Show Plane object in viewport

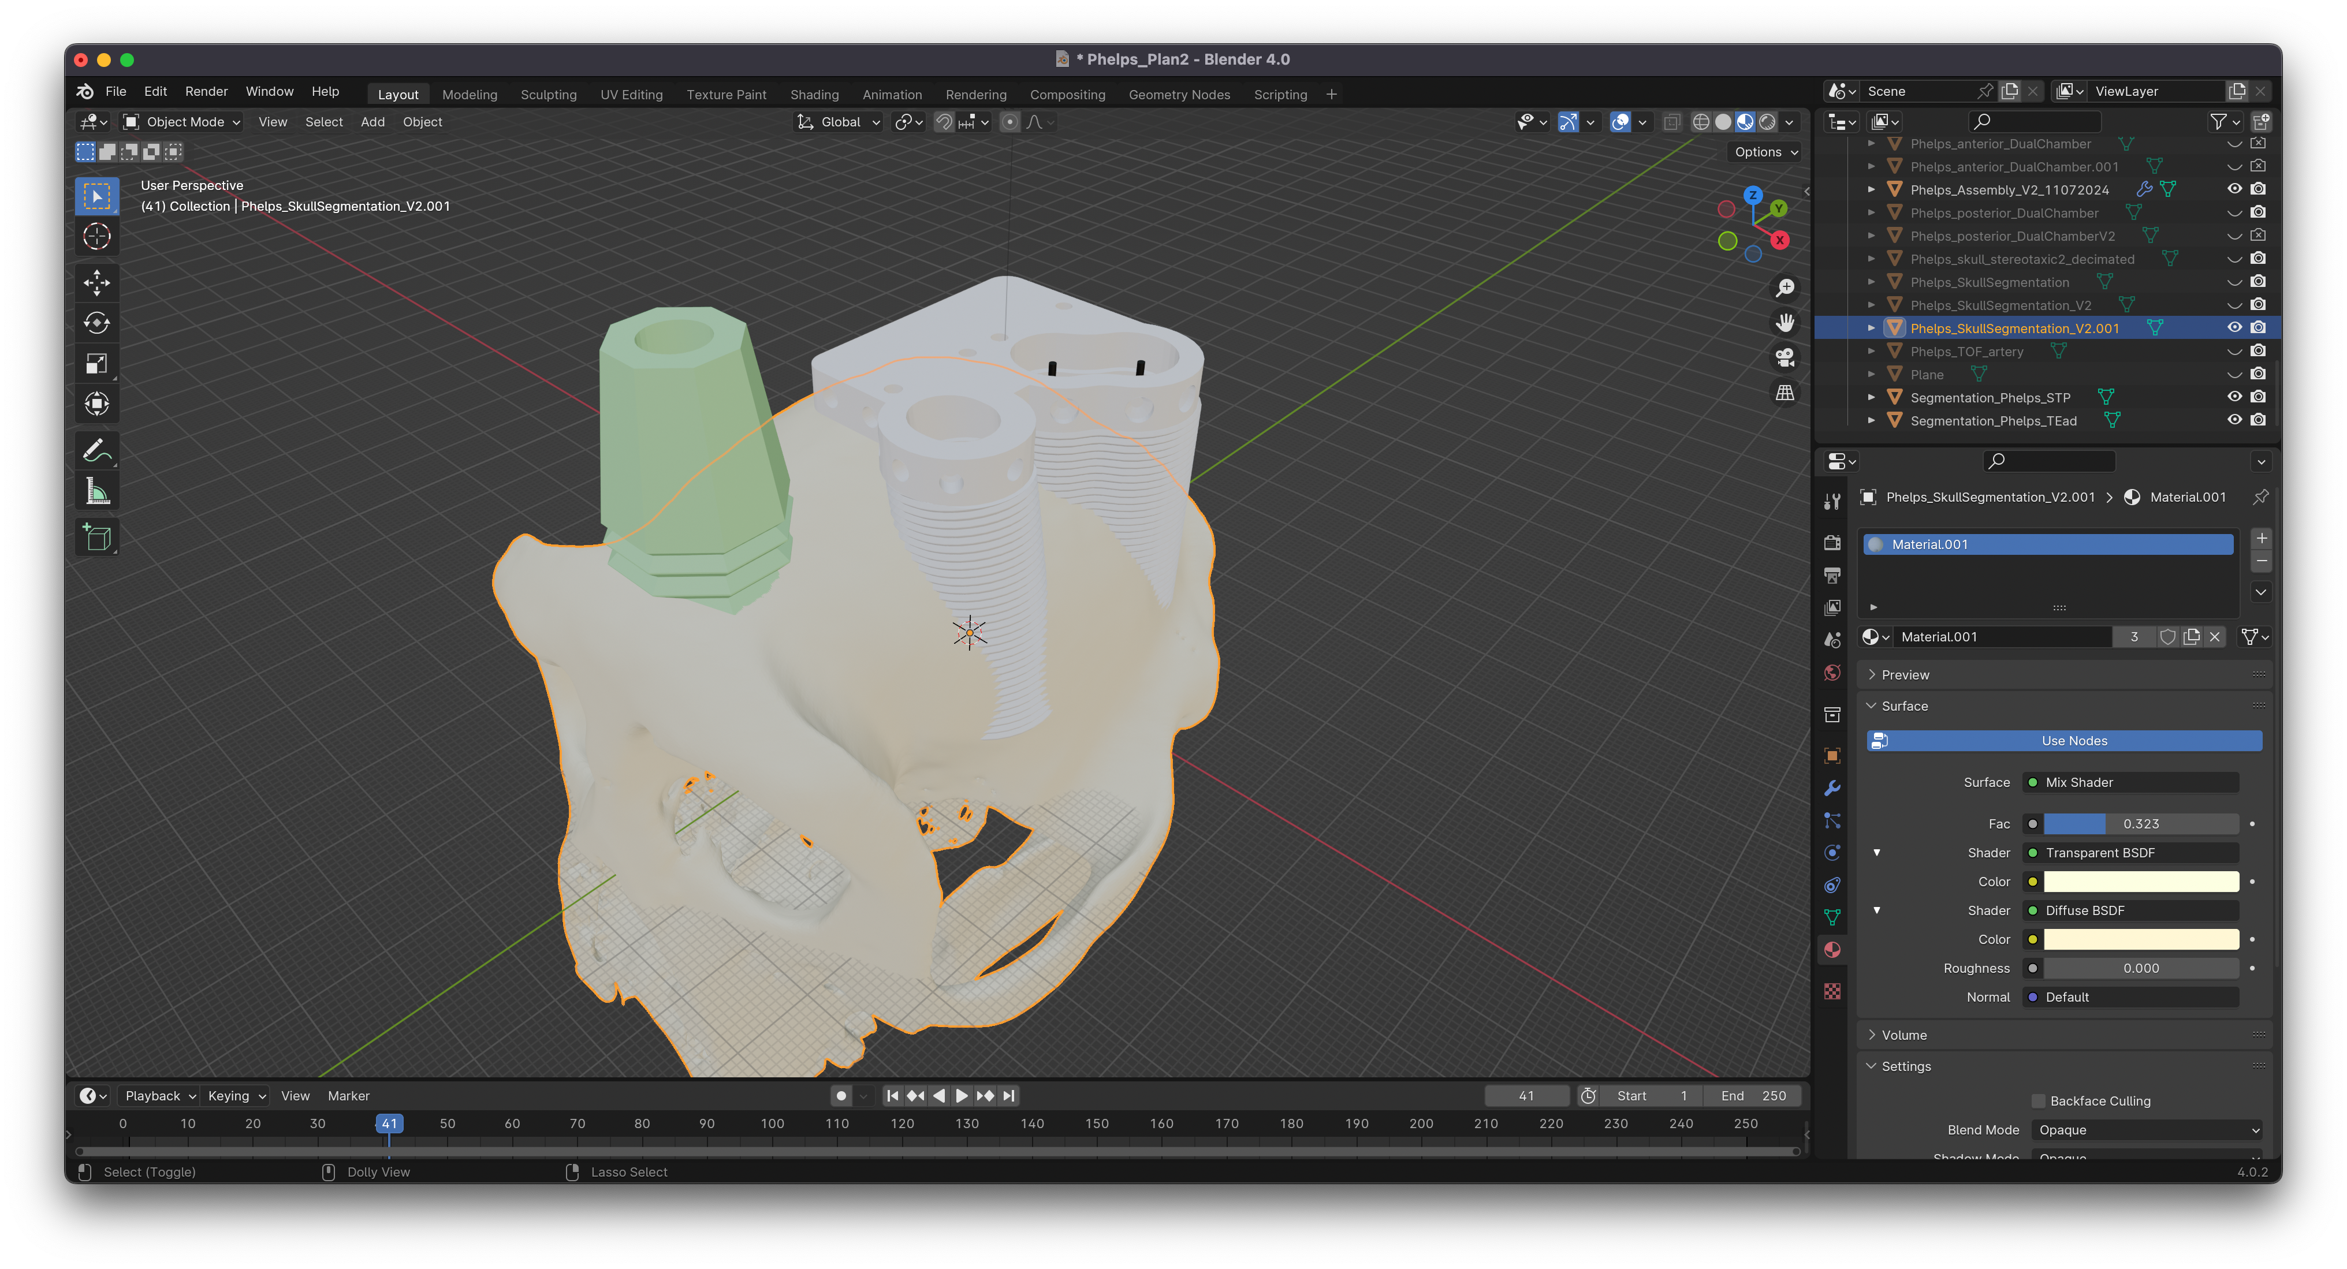click(x=2234, y=375)
